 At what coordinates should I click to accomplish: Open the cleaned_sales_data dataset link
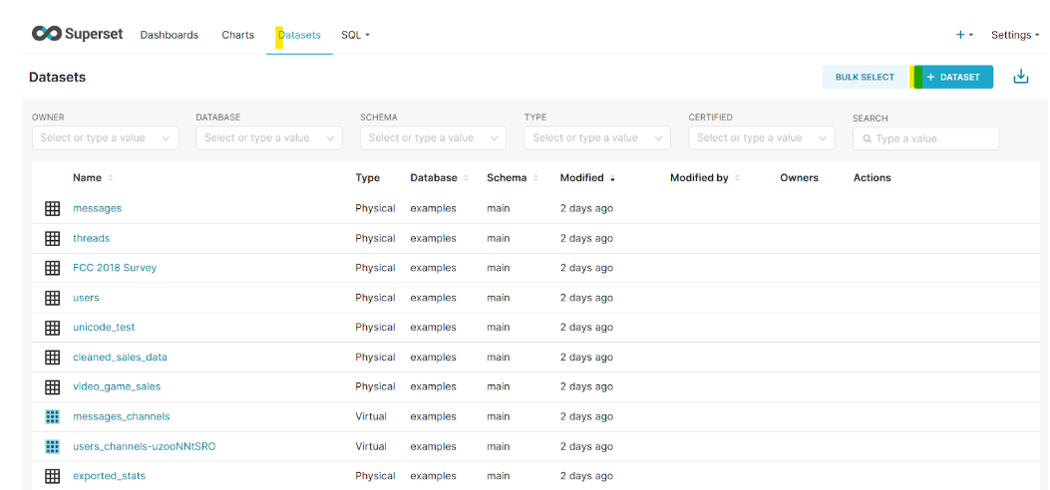[120, 357]
